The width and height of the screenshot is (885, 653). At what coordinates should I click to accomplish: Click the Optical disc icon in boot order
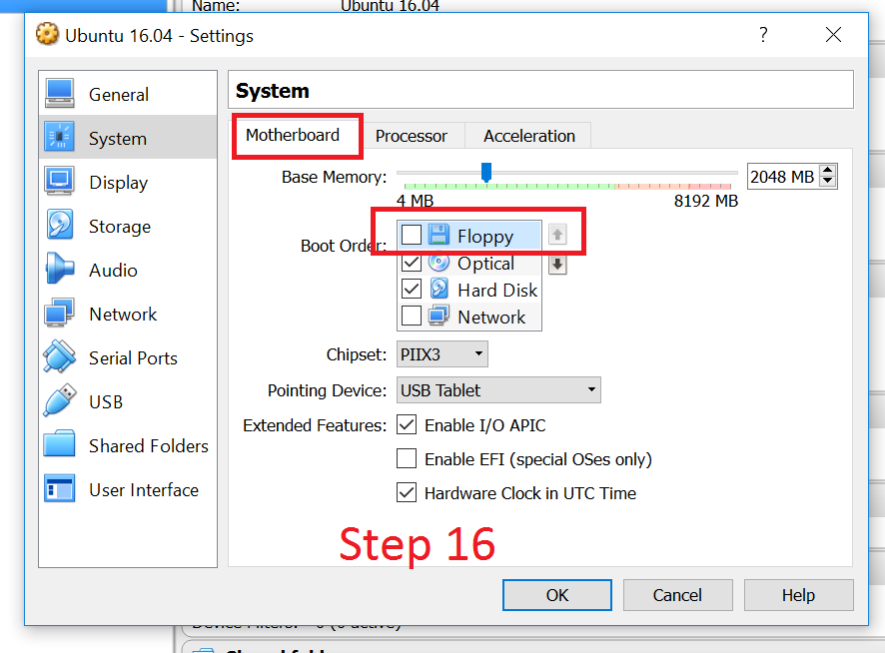pyautogui.click(x=439, y=263)
